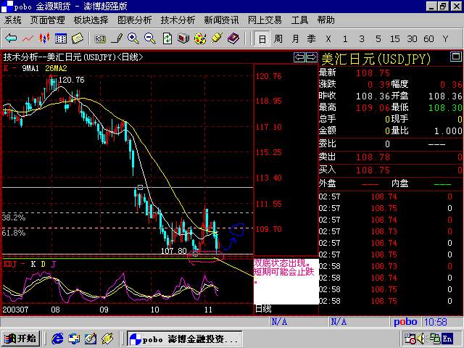Click the network computers tray icon
Screen dimensions: 464x348
[x=434, y=339]
